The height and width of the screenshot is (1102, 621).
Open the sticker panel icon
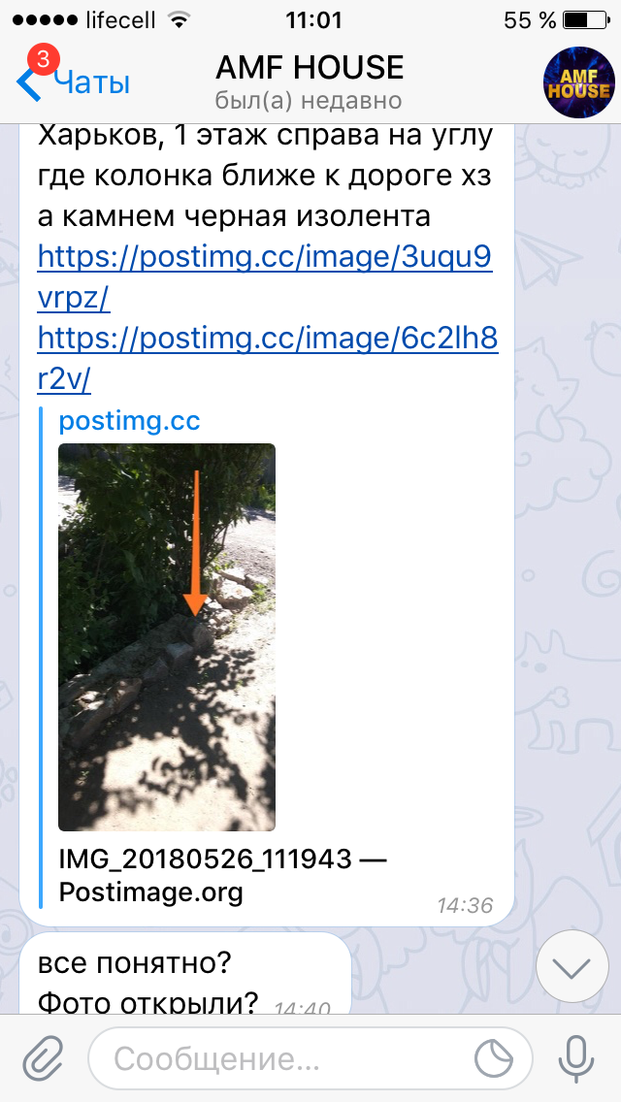click(x=496, y=1058)
